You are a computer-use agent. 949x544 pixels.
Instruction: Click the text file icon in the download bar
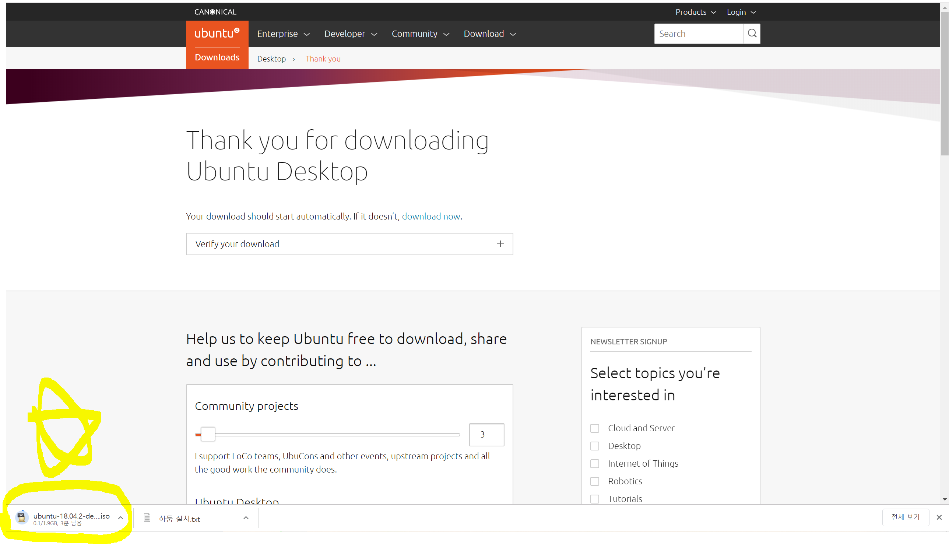point(147,518)
